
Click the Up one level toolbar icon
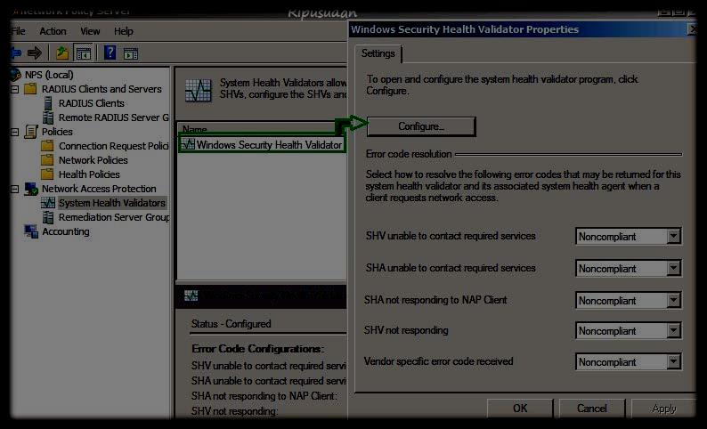pyautogui.click(x=62, y=53)
